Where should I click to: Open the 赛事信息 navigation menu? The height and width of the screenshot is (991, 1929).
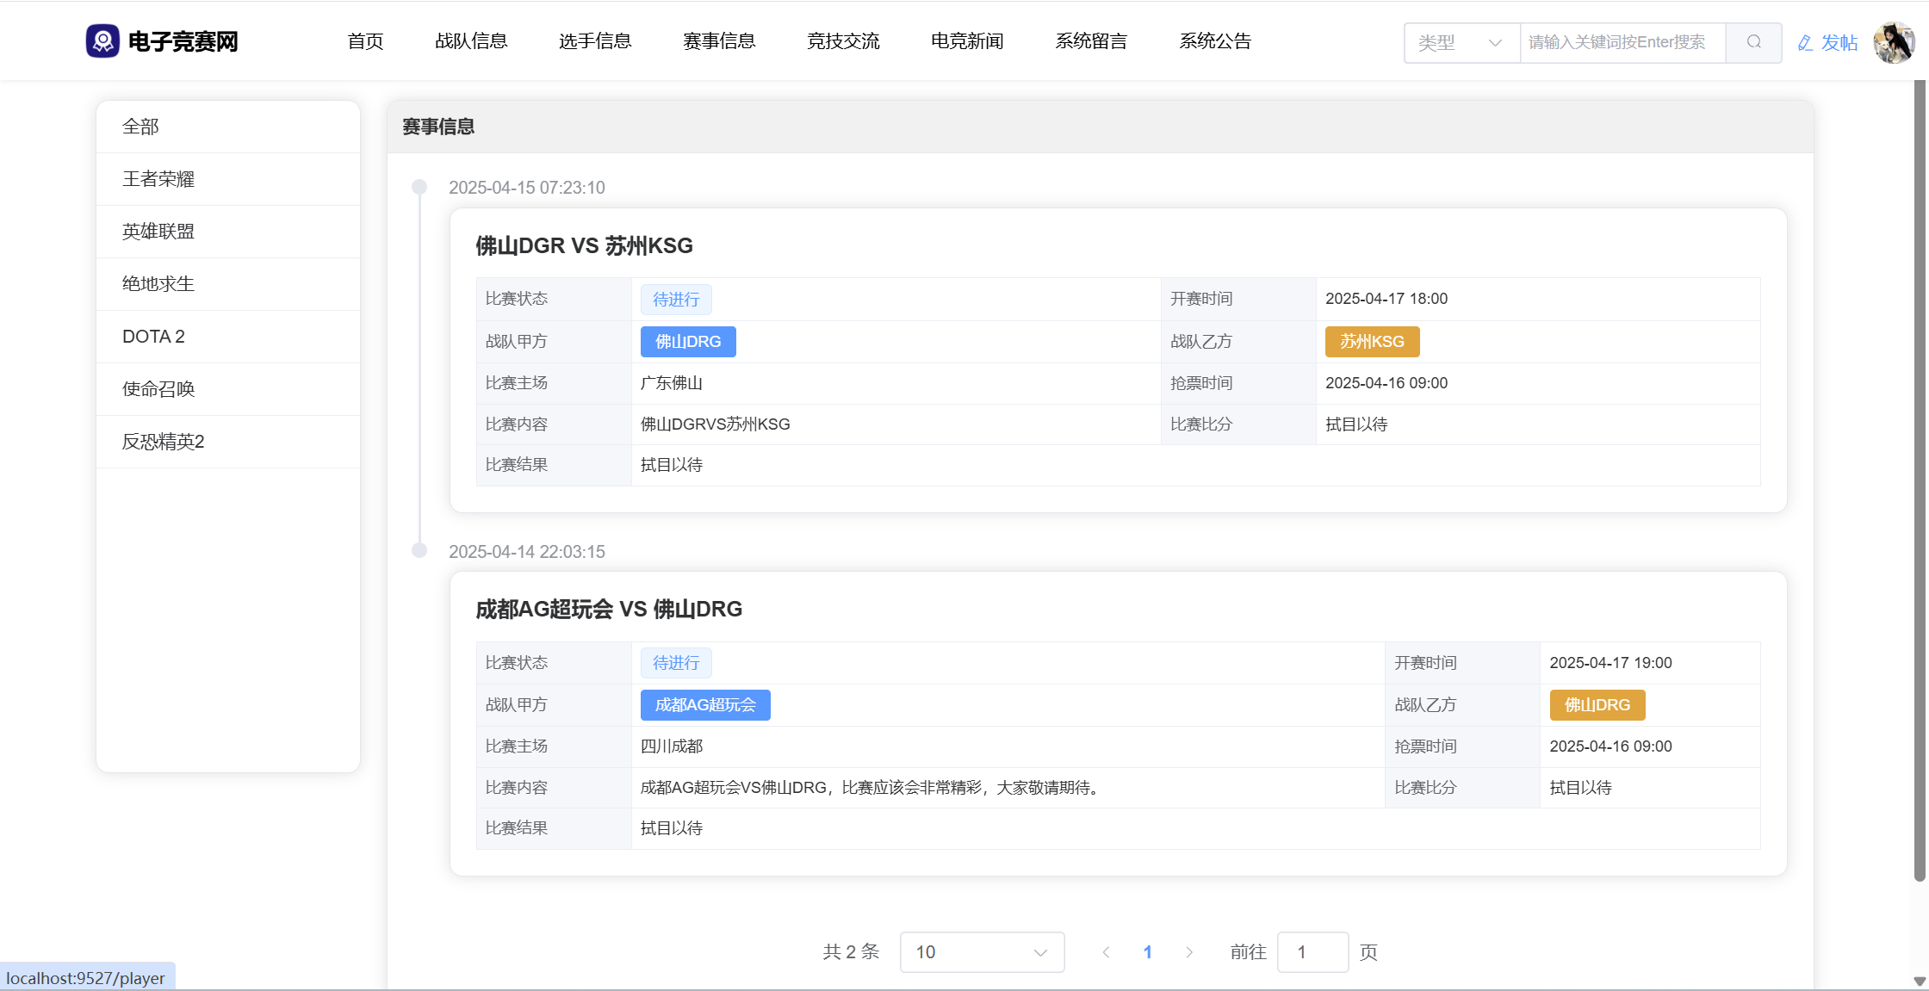point(718,41)
